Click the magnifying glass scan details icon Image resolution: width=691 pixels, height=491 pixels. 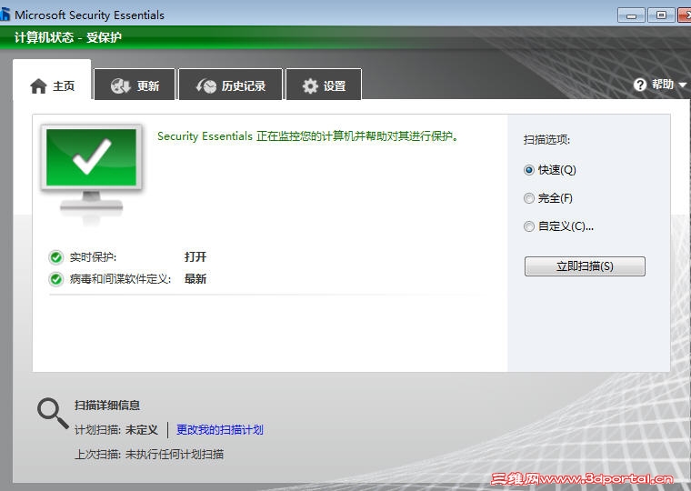(53, 413)
